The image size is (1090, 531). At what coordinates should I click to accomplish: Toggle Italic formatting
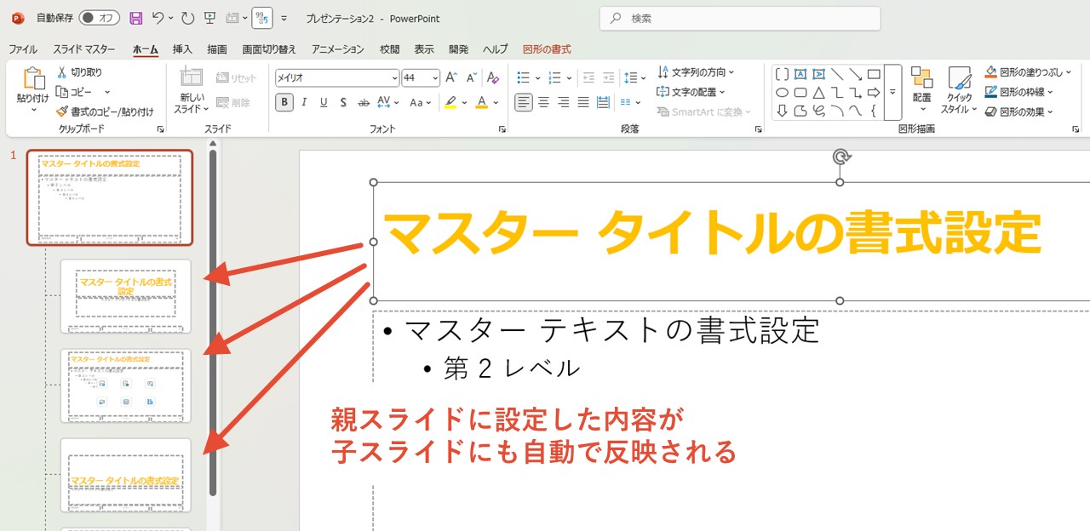click(x=304, y=102)
